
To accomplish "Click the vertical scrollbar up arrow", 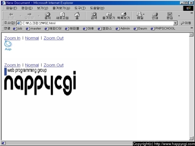I will click(191, 35).
